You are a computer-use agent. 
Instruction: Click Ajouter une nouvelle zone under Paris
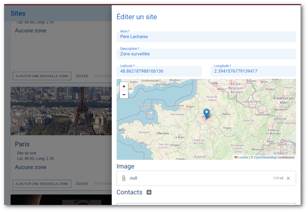tap(42, 184)
